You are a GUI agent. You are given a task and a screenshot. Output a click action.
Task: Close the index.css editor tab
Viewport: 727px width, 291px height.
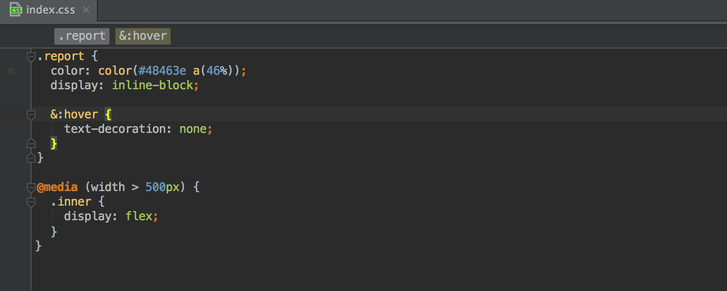tap(86, 9)
